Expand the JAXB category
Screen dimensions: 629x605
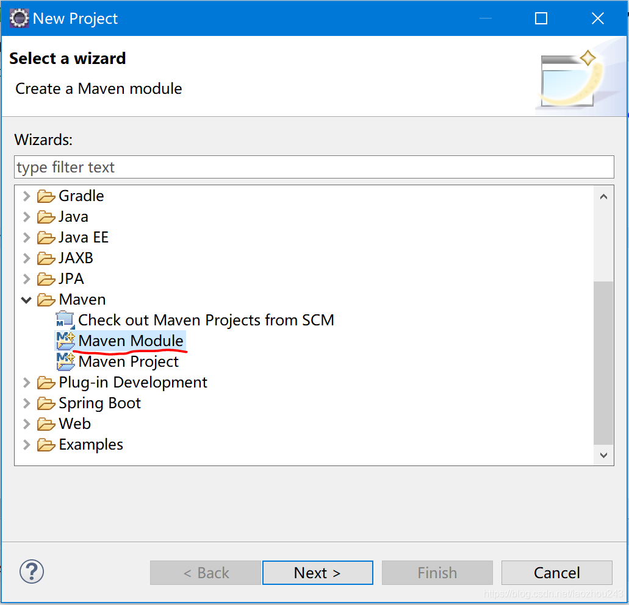coord(26,258)
